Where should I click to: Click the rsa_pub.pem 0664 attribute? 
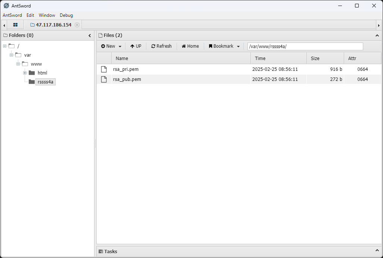point(362,79)
